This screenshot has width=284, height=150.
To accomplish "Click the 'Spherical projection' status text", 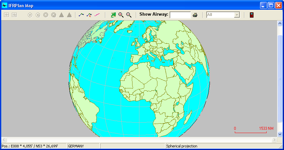I will tap(182, 146).
